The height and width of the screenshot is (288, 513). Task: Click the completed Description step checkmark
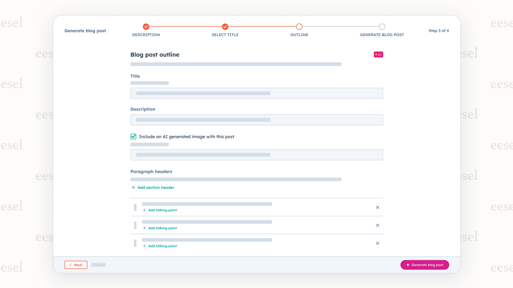click(146, 27)
